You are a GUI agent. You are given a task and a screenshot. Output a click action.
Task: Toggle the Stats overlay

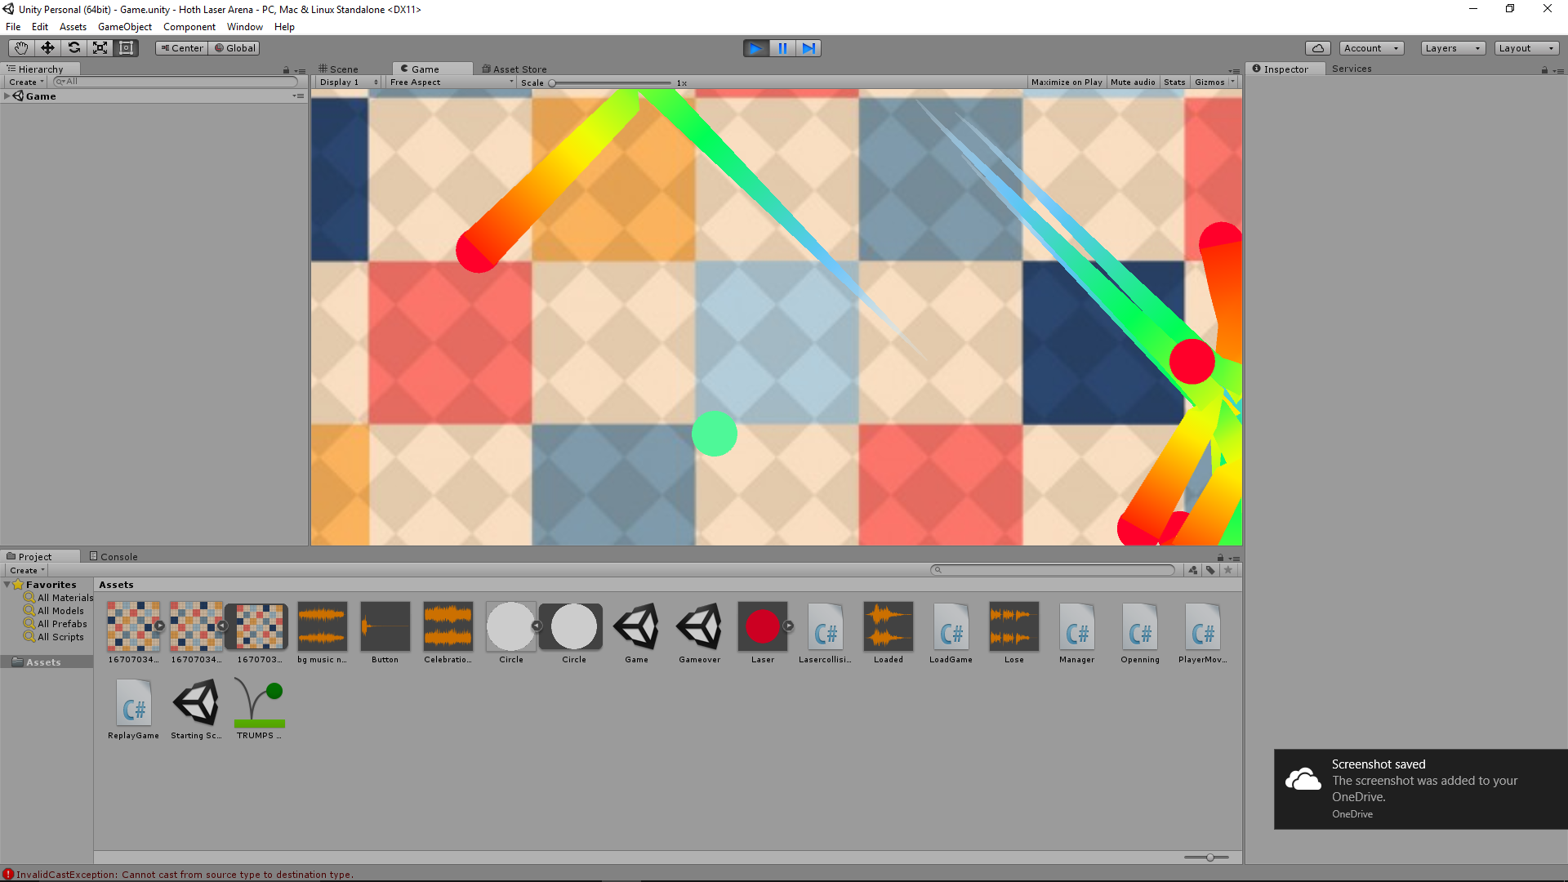(x=1174, y=82)
